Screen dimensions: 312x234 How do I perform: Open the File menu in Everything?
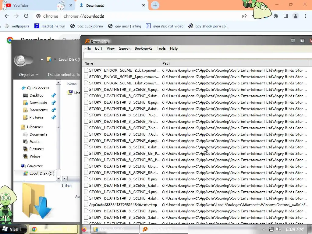coord(87,48)
